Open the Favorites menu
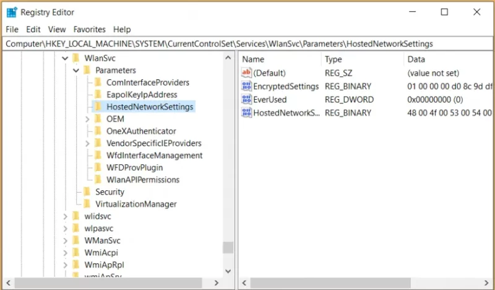This screenshot has width=495, height=290. 89,29
